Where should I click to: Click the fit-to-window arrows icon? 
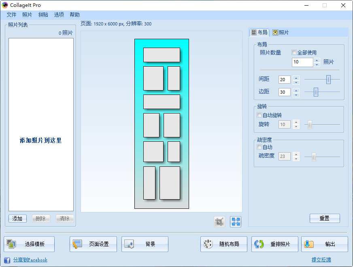pyautogui.click(x=236, y=222)
